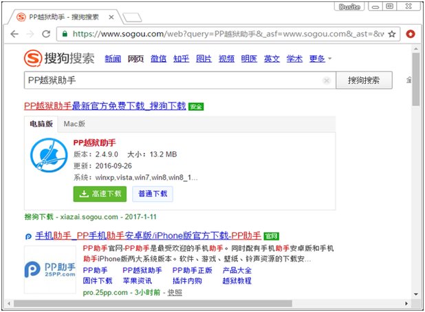Open the 快照 cached snapshot link
The height and width of the screenshot is (312, 425).
click(x=175, y=293)
